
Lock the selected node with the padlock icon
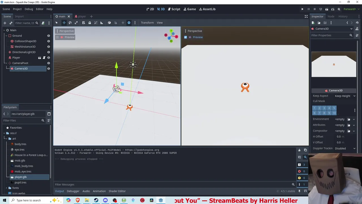(90, 23)
